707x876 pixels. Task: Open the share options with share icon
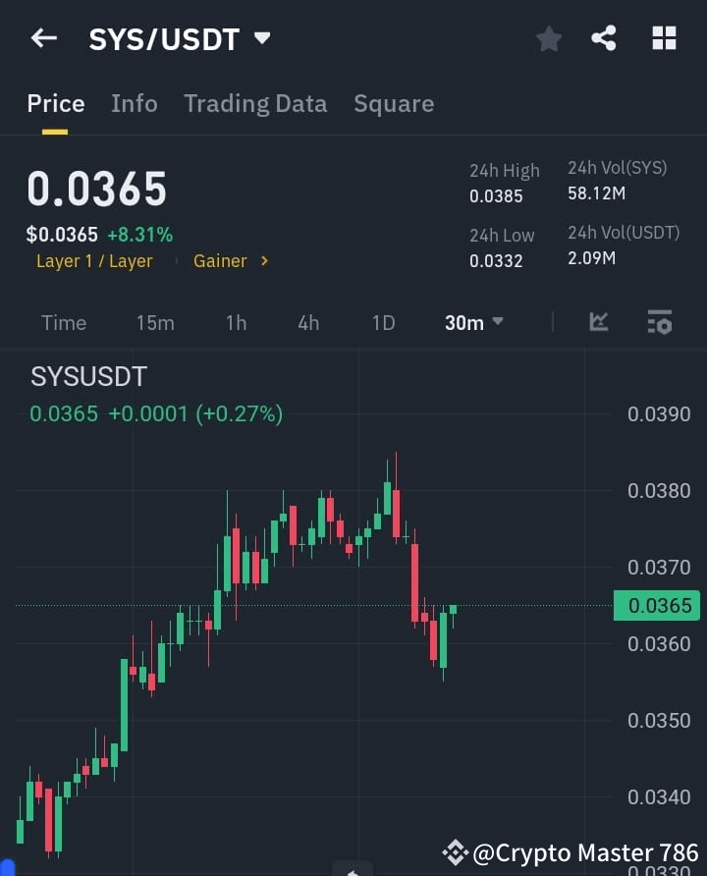[x=604, y=38]
